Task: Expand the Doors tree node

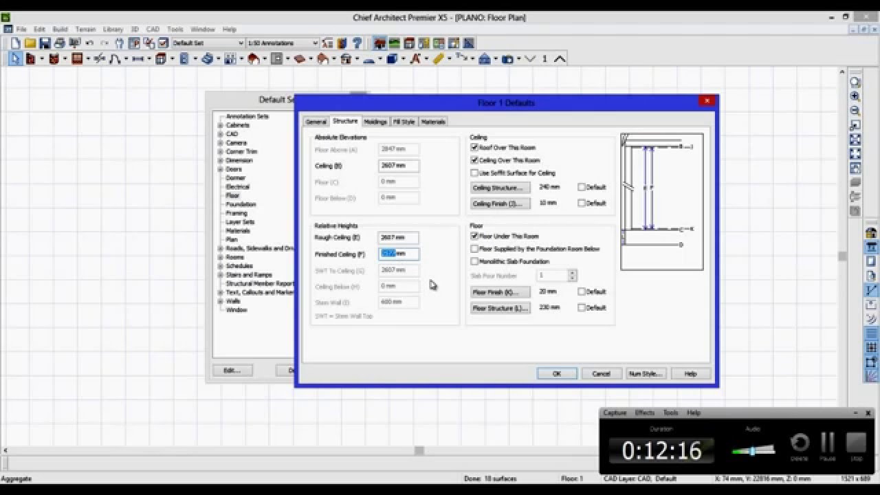Action: pyautogui.click(x=221, y=169)
